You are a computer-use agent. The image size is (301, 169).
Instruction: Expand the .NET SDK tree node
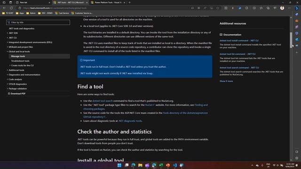coord(8,33)
